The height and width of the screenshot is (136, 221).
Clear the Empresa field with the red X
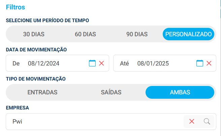[192, 122]
